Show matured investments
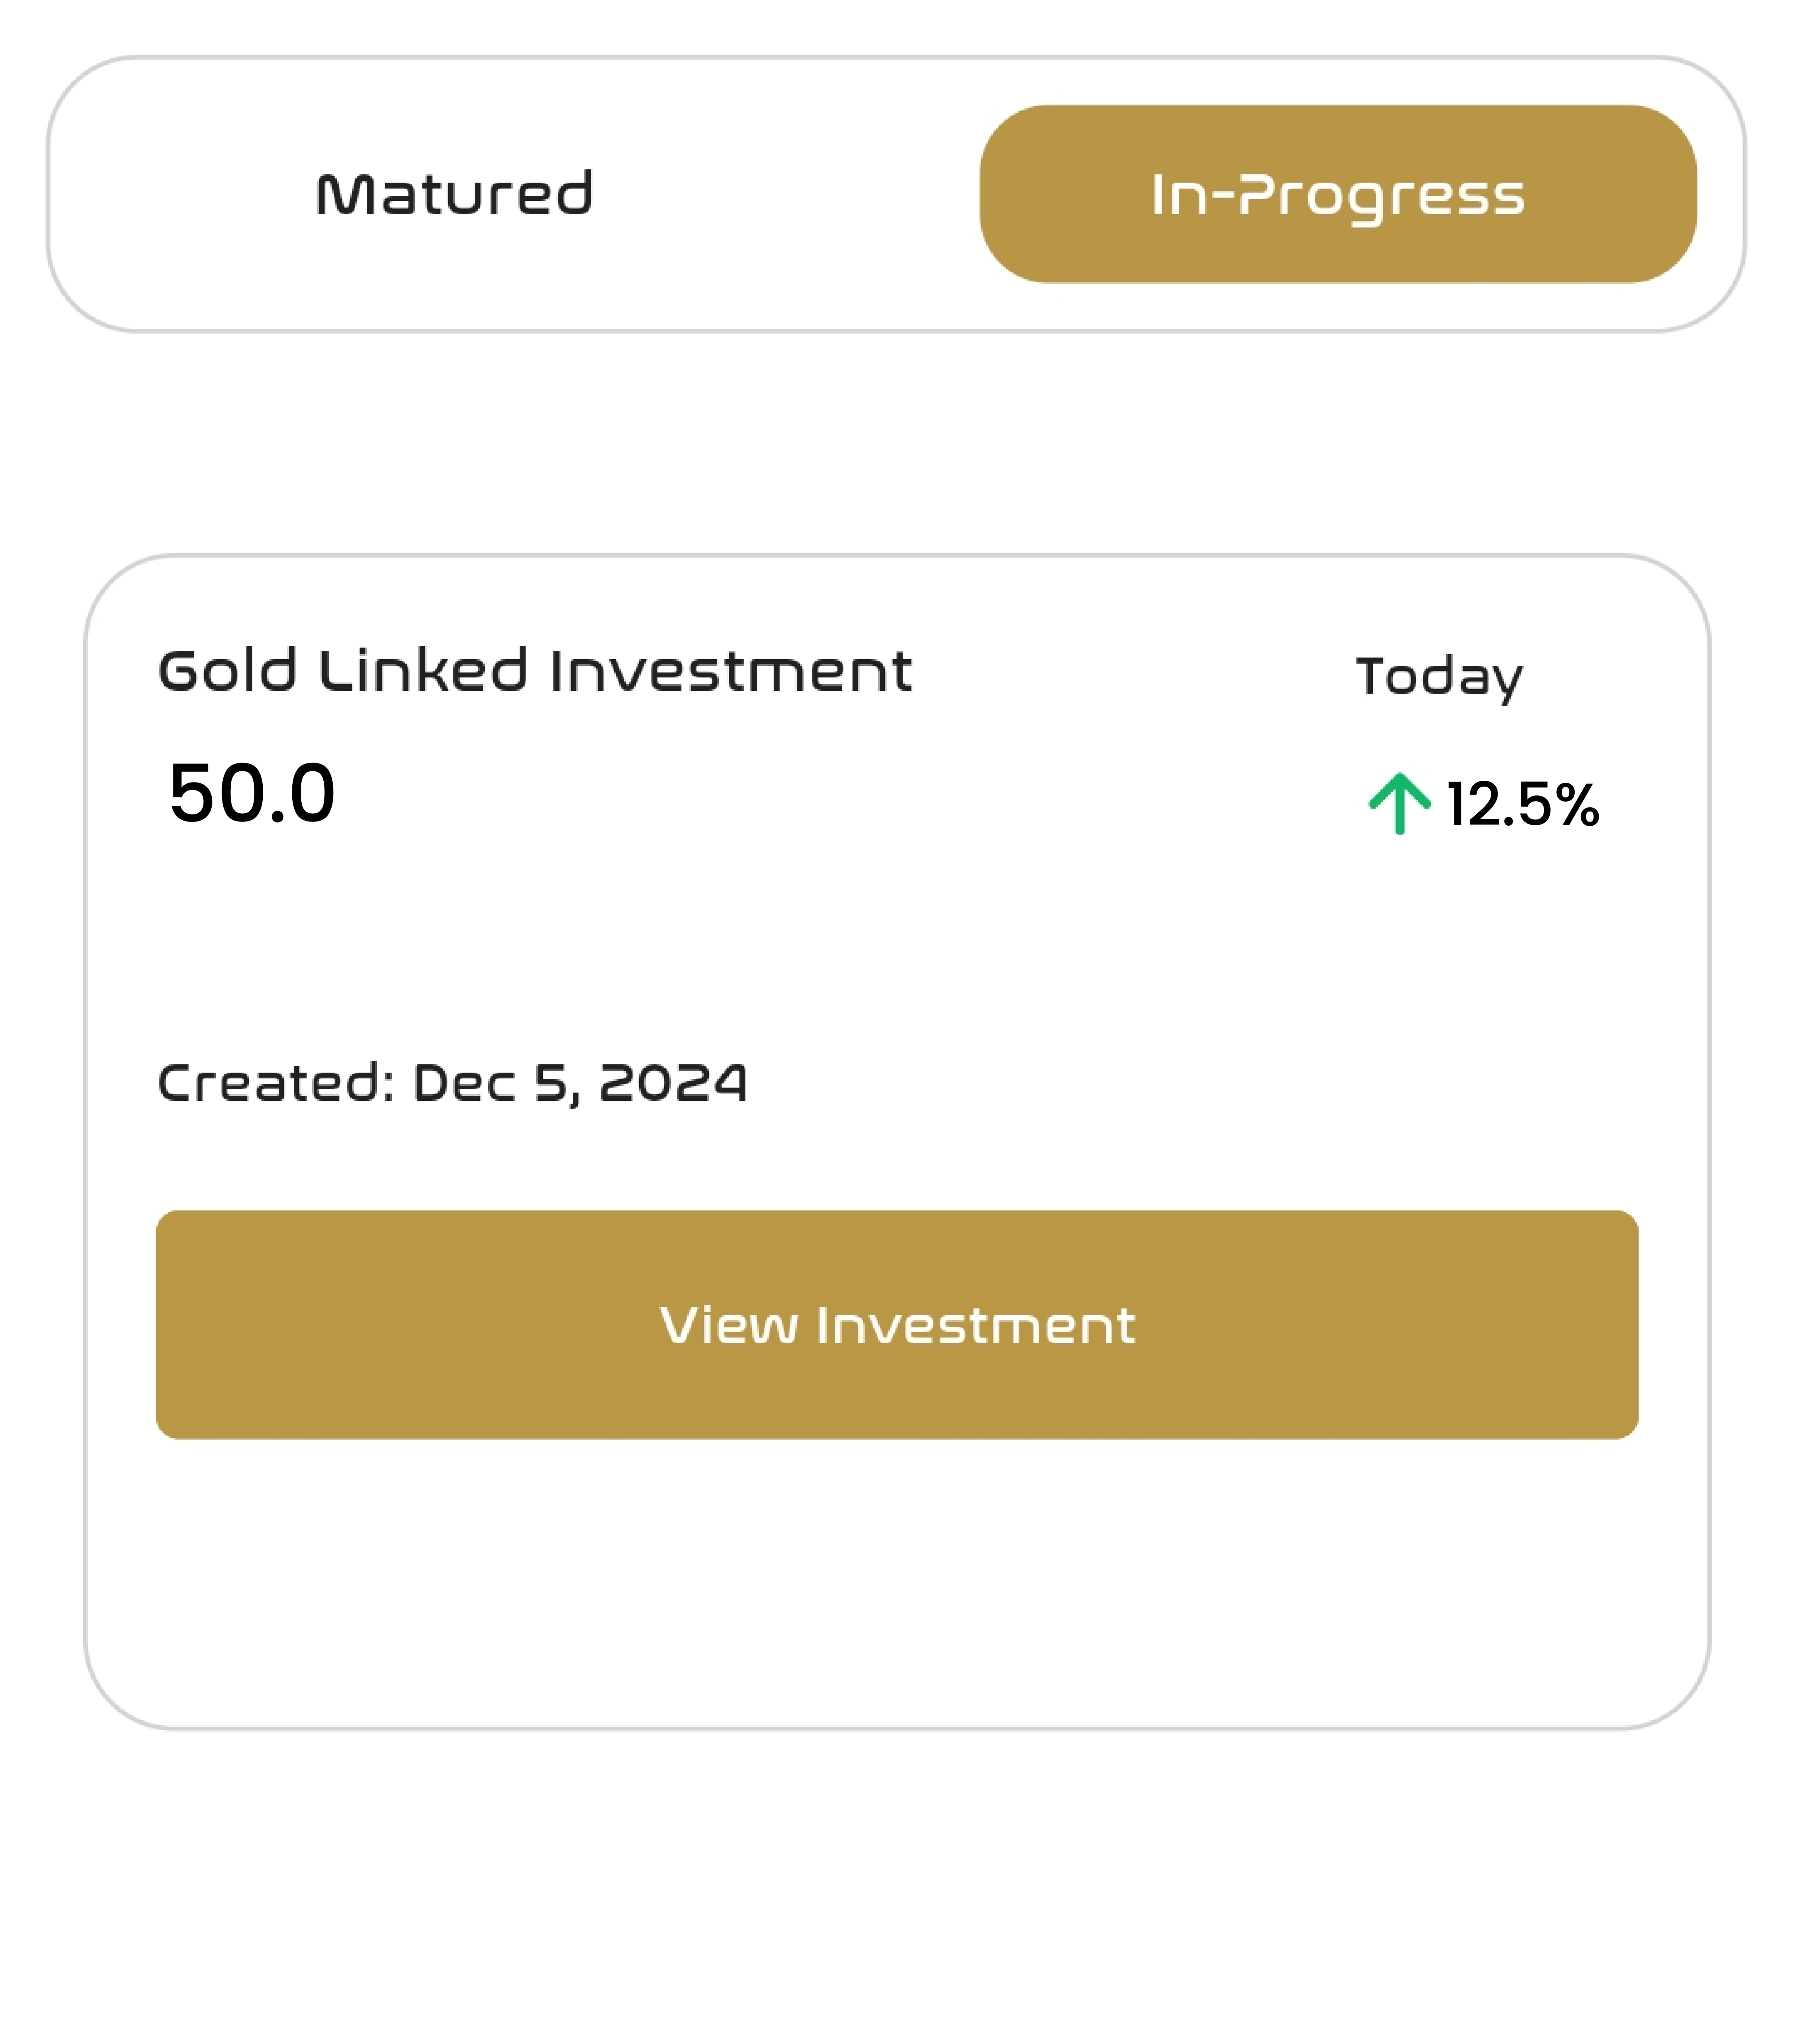This screenshot has height=2044, width=1793. (x=454, y=194)
